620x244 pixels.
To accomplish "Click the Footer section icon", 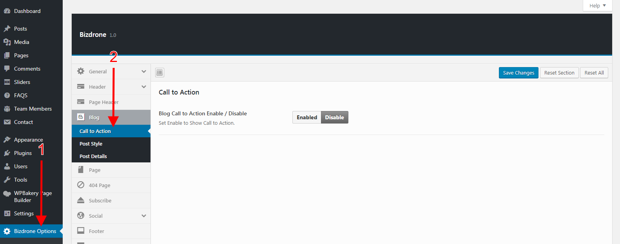I will (x=81, y=231).
